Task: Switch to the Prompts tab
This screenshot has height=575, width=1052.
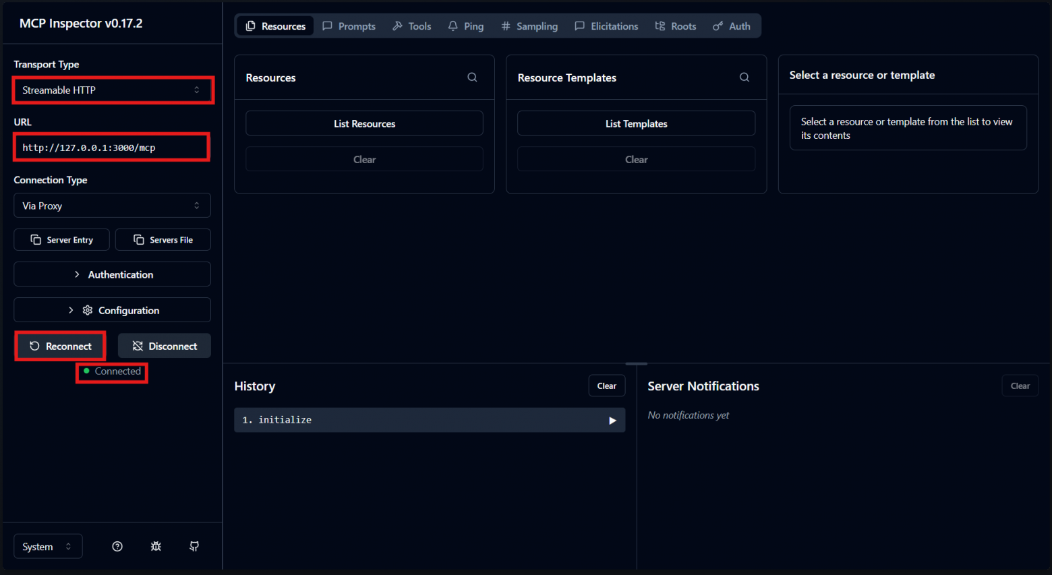Action: pos(349,26)
